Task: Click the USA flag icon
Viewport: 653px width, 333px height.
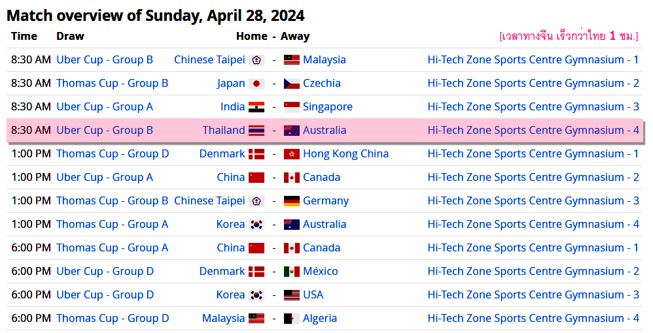Action: [x=292, y=295]
